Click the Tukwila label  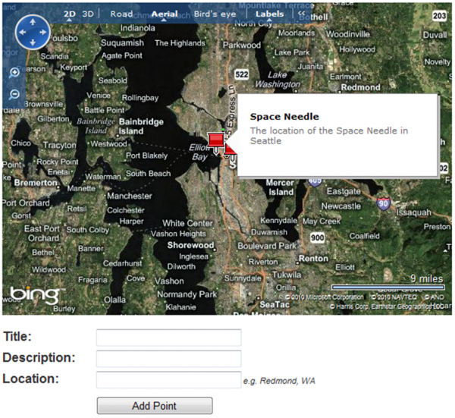pyautogui.click(x=287, y=275)
